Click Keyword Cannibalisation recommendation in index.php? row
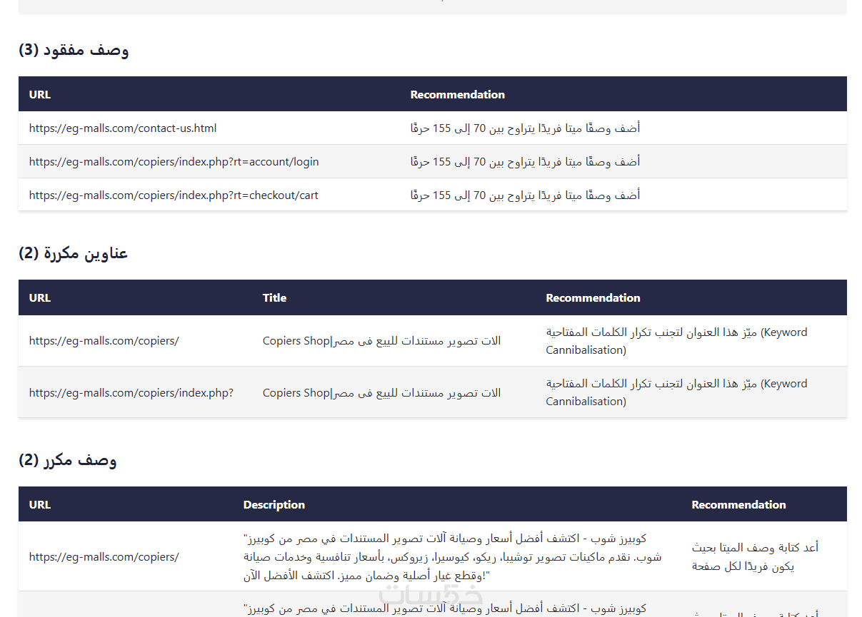The width and height of the screenshot is (862, 617). (x=676, y=392)
